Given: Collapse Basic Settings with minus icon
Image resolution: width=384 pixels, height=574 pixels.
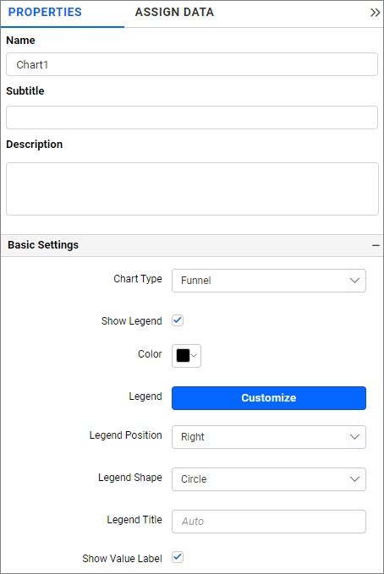Looking at the screenshot, I should [376, 245].
